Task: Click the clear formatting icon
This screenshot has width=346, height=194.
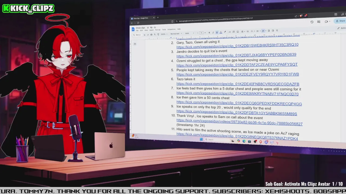Action: [x=277, y=30]
